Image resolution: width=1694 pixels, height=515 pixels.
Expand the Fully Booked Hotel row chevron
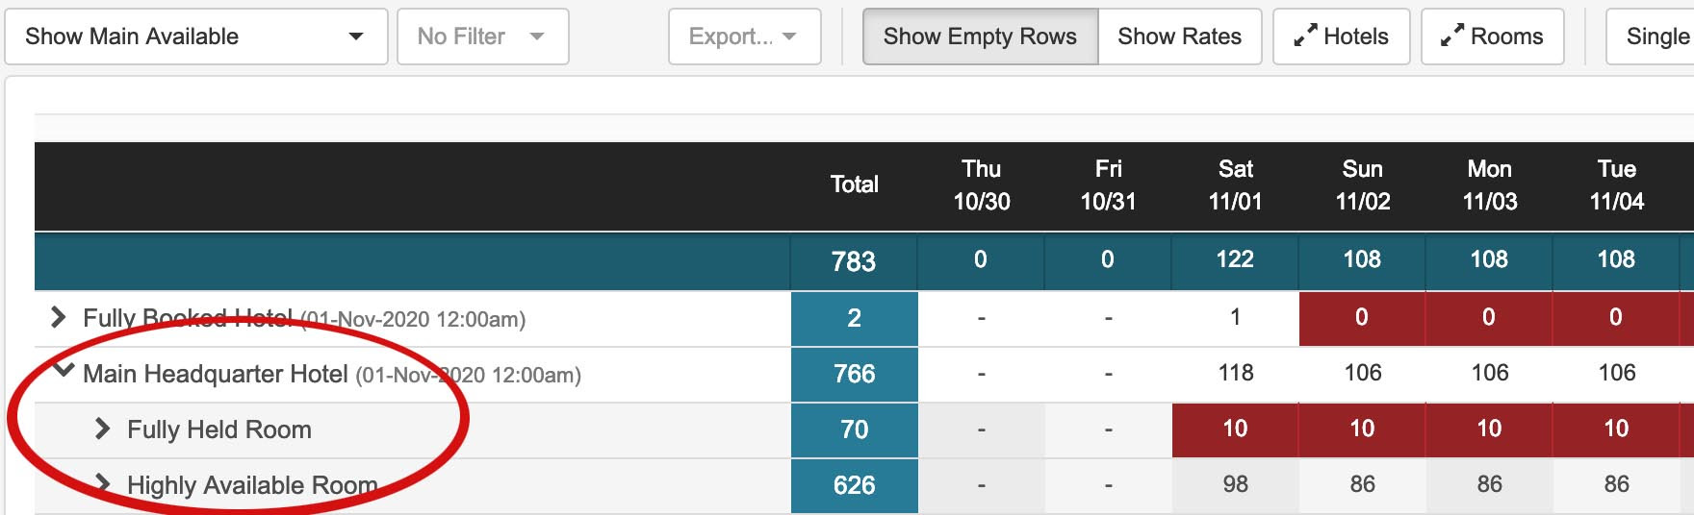(x=59, y=317)
